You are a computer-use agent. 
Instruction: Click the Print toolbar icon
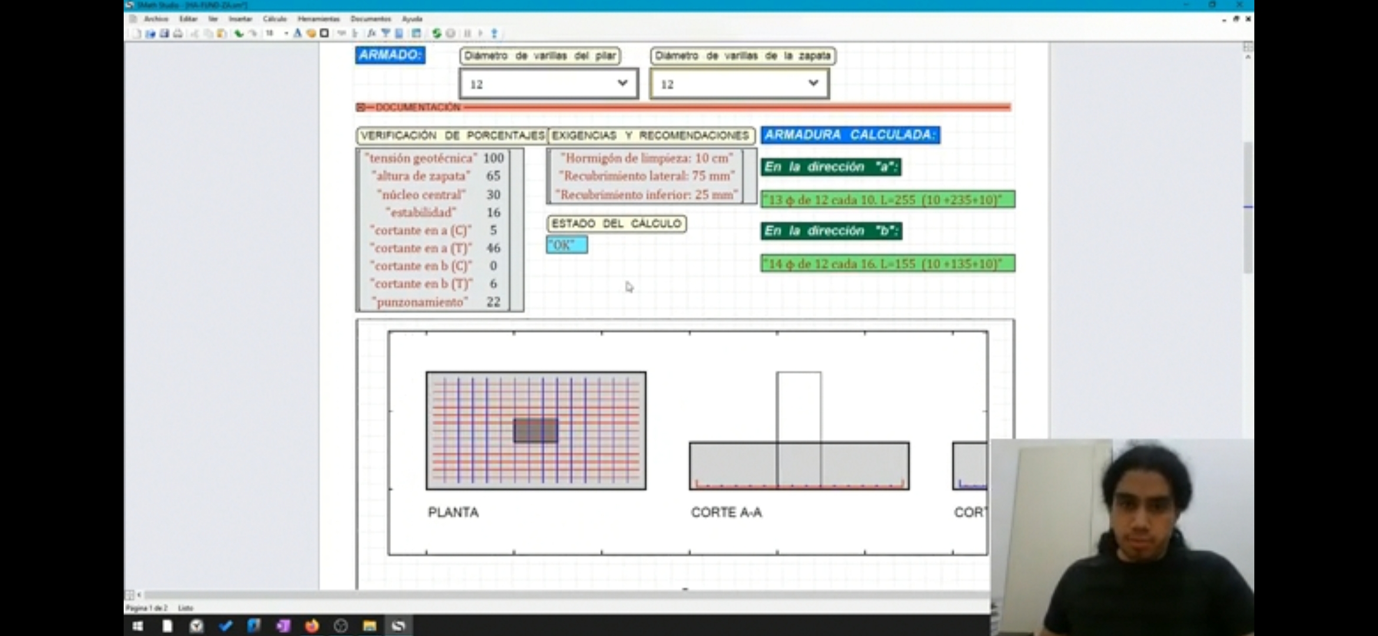click(x=178, y=34)
